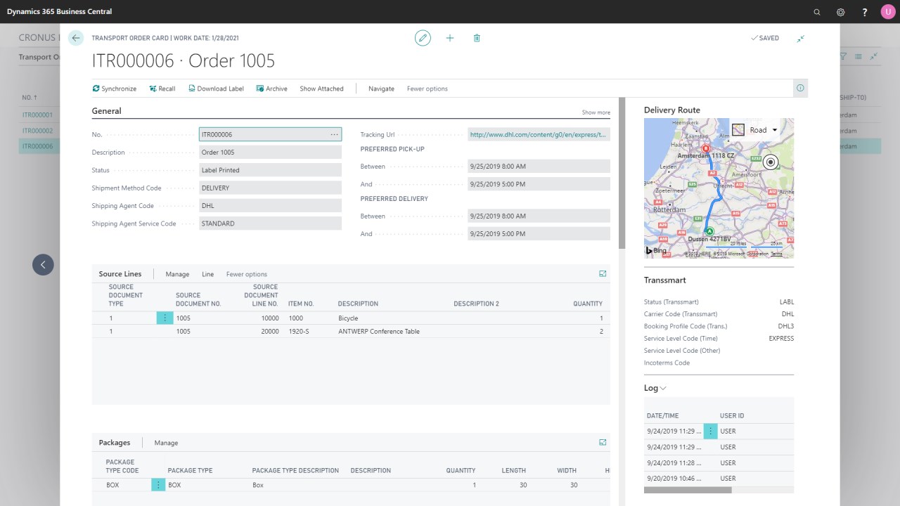Open the Navigate menu
This screenshot has height=506, width=900.
[x=381, y=89]
